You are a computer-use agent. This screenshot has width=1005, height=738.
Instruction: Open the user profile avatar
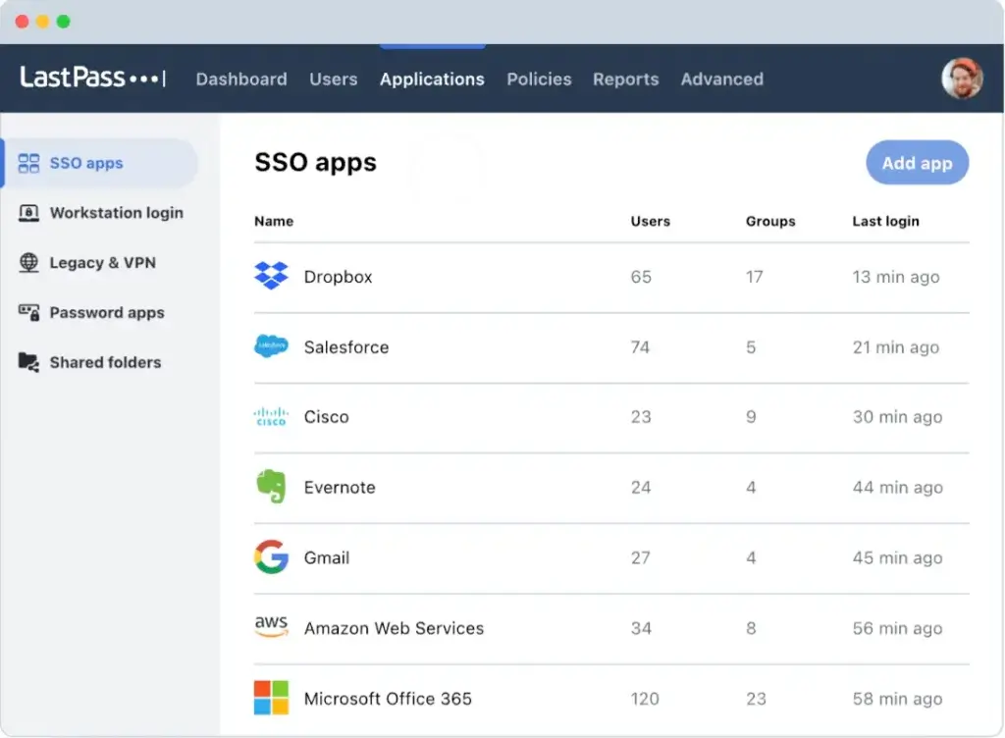(962, 79)
